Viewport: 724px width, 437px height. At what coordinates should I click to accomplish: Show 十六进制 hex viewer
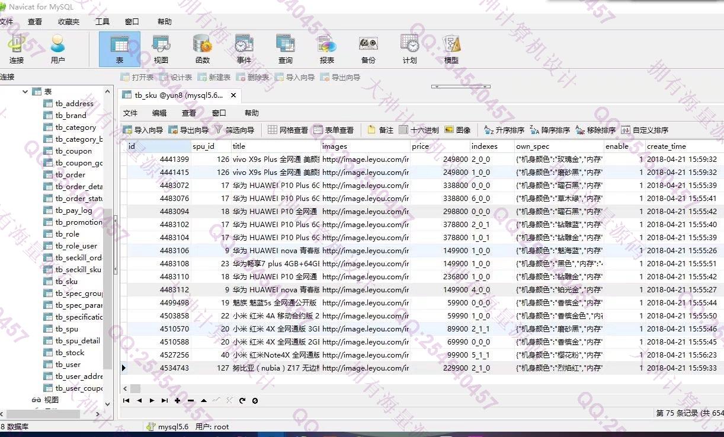(419, 130)
